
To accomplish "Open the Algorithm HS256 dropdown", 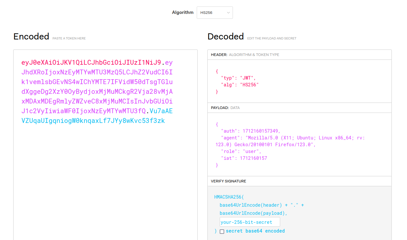I will coord(214,13).
